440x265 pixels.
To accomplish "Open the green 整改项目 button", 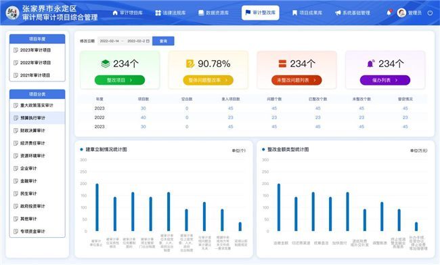I will (120, 80).
